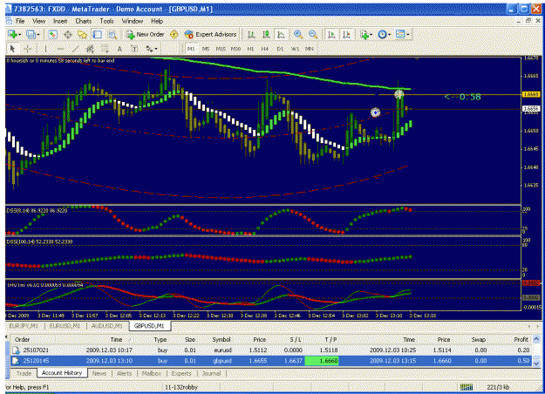Viewport: 545px width, 394px height.
Task: Open the Arrows objects dropdown
Action: click(x=152, y=49)
